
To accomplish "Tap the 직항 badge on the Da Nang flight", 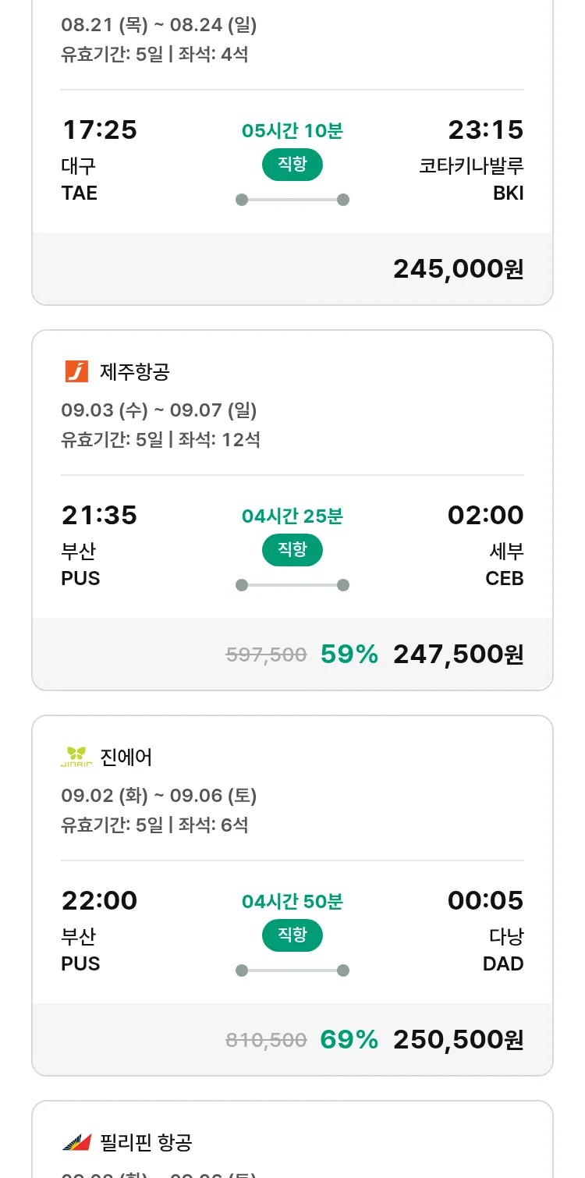I will click(x=292, y=935).
